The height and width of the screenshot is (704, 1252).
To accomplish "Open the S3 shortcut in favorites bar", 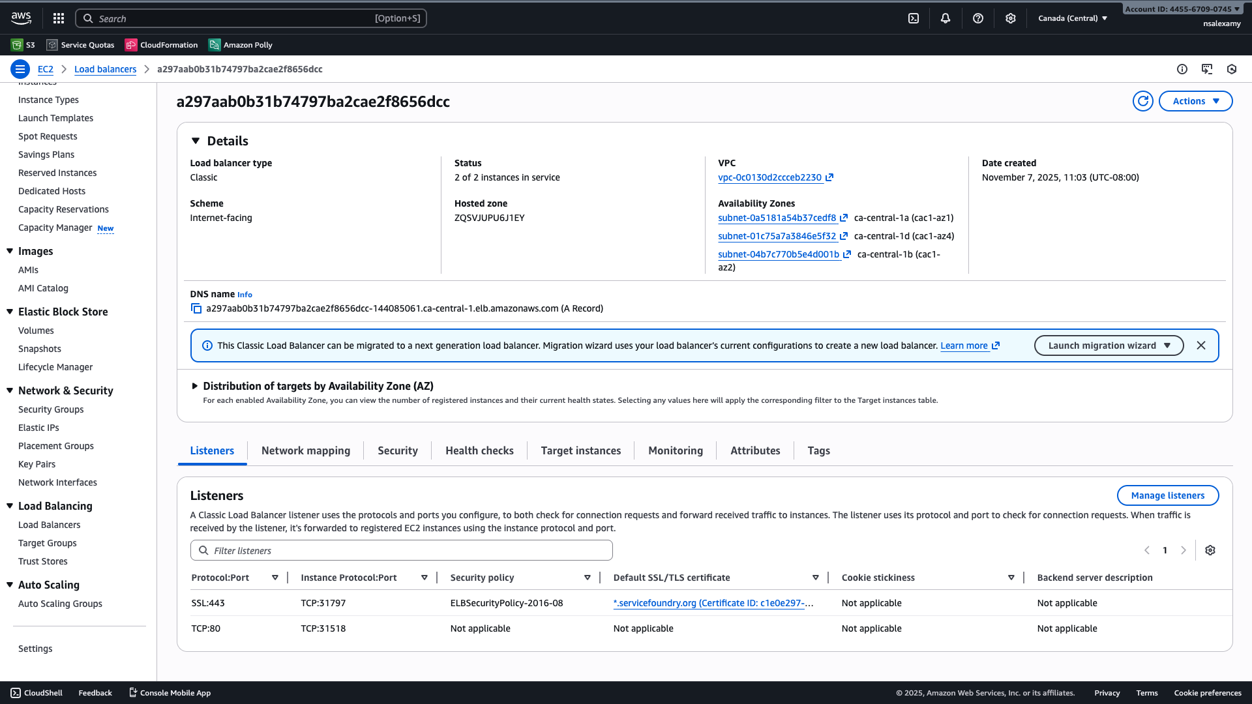I will 23,45.
